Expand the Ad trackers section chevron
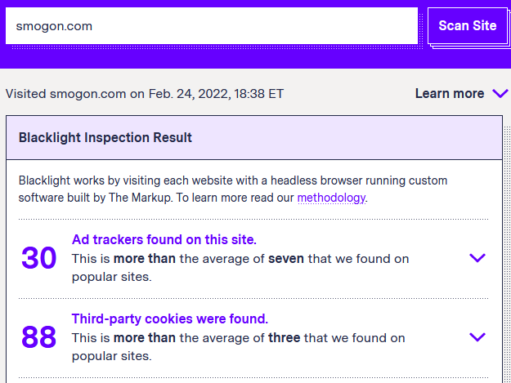 click(x=477, y=258)
